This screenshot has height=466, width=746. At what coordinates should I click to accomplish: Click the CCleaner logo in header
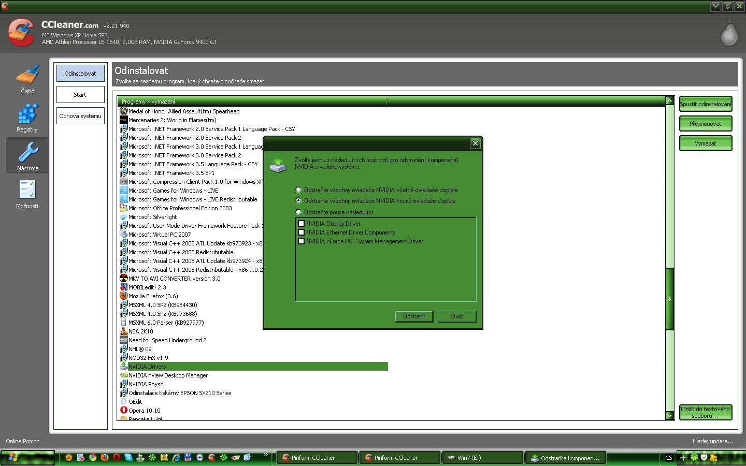[21, 33]
